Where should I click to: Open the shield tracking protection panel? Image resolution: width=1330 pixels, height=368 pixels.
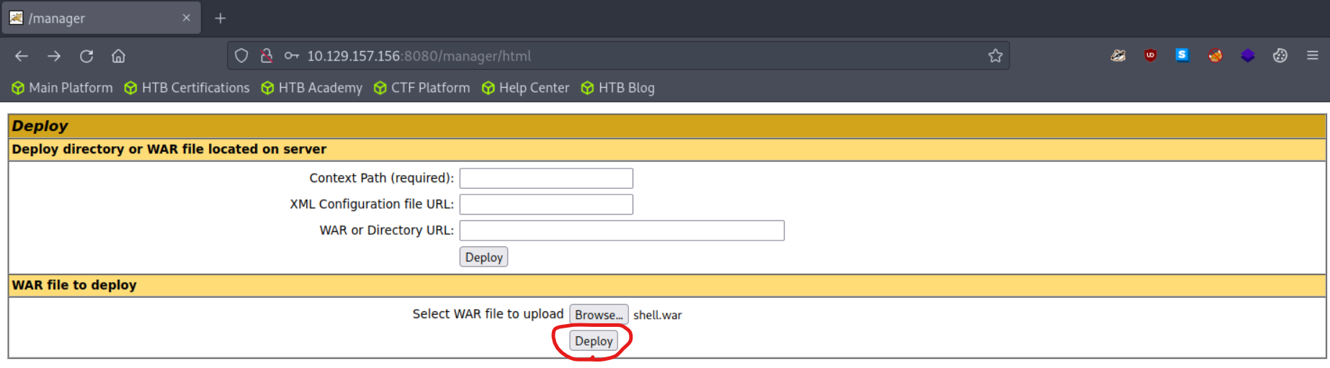click(241, 55)
